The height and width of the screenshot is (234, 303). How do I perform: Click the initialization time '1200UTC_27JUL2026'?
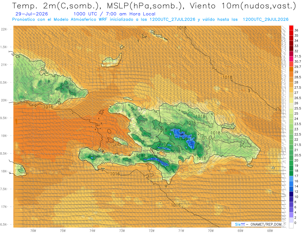172,19
